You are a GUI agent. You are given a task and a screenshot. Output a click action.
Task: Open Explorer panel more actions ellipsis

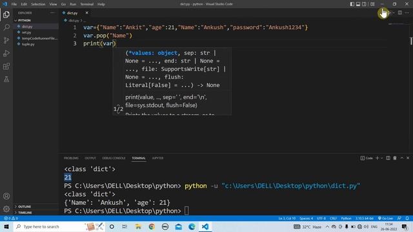click(53, 13)
